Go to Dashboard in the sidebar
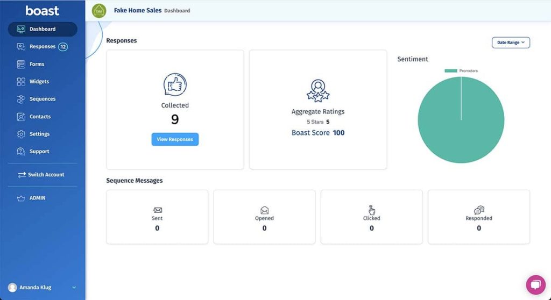The image size is (551, 300). click(43, 29)
